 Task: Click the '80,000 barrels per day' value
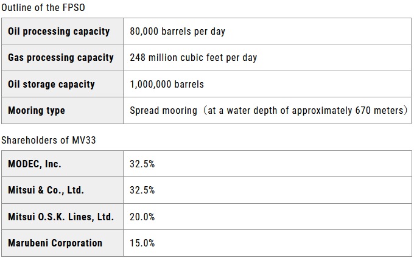click(178, 31)
